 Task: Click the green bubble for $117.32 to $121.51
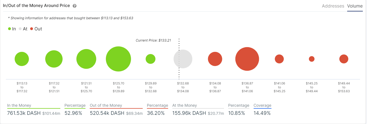coord(54,59)
